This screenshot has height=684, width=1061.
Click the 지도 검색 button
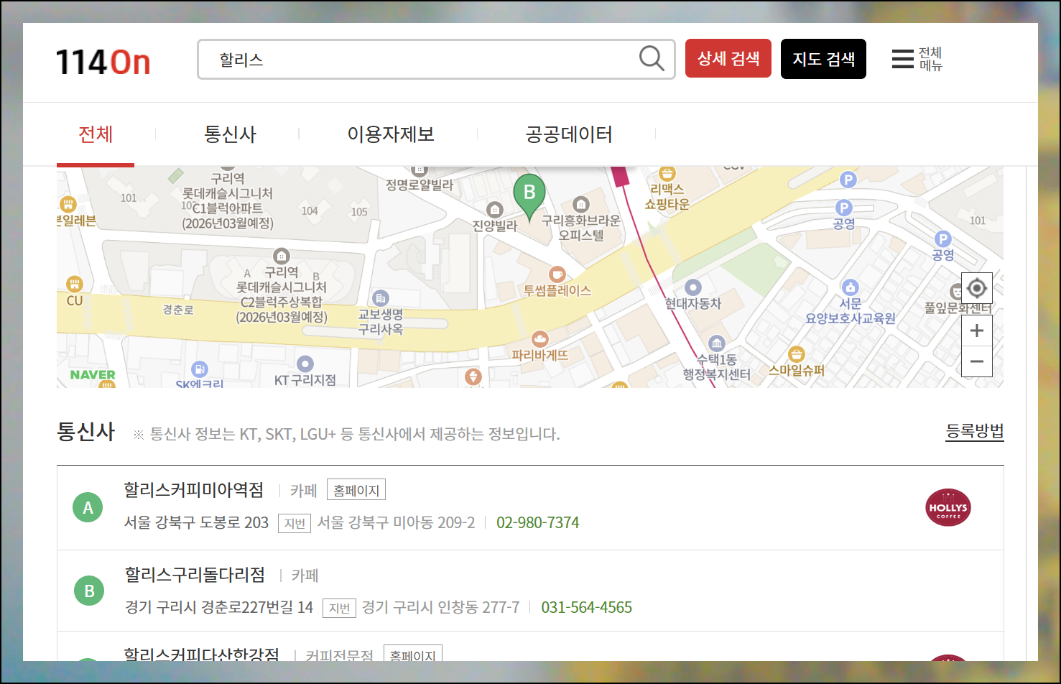(x=823, y=59)
